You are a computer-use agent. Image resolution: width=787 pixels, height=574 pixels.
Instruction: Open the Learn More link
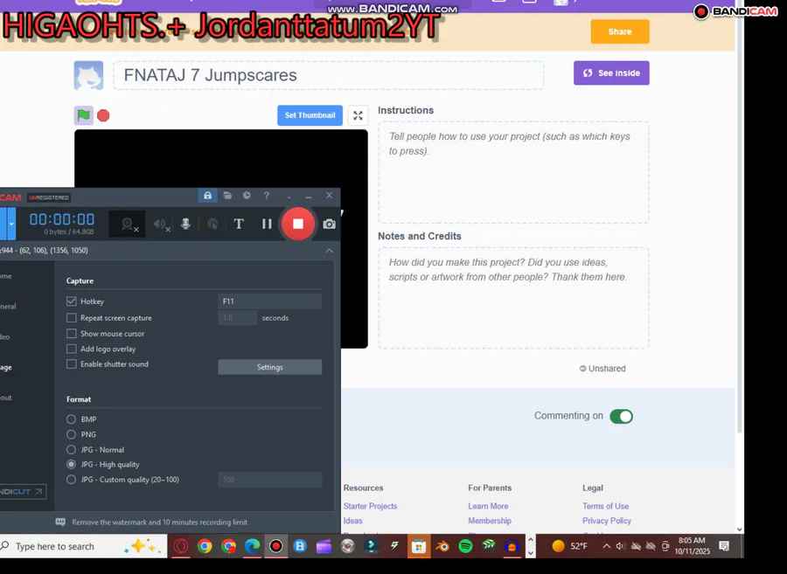[488, 506]
